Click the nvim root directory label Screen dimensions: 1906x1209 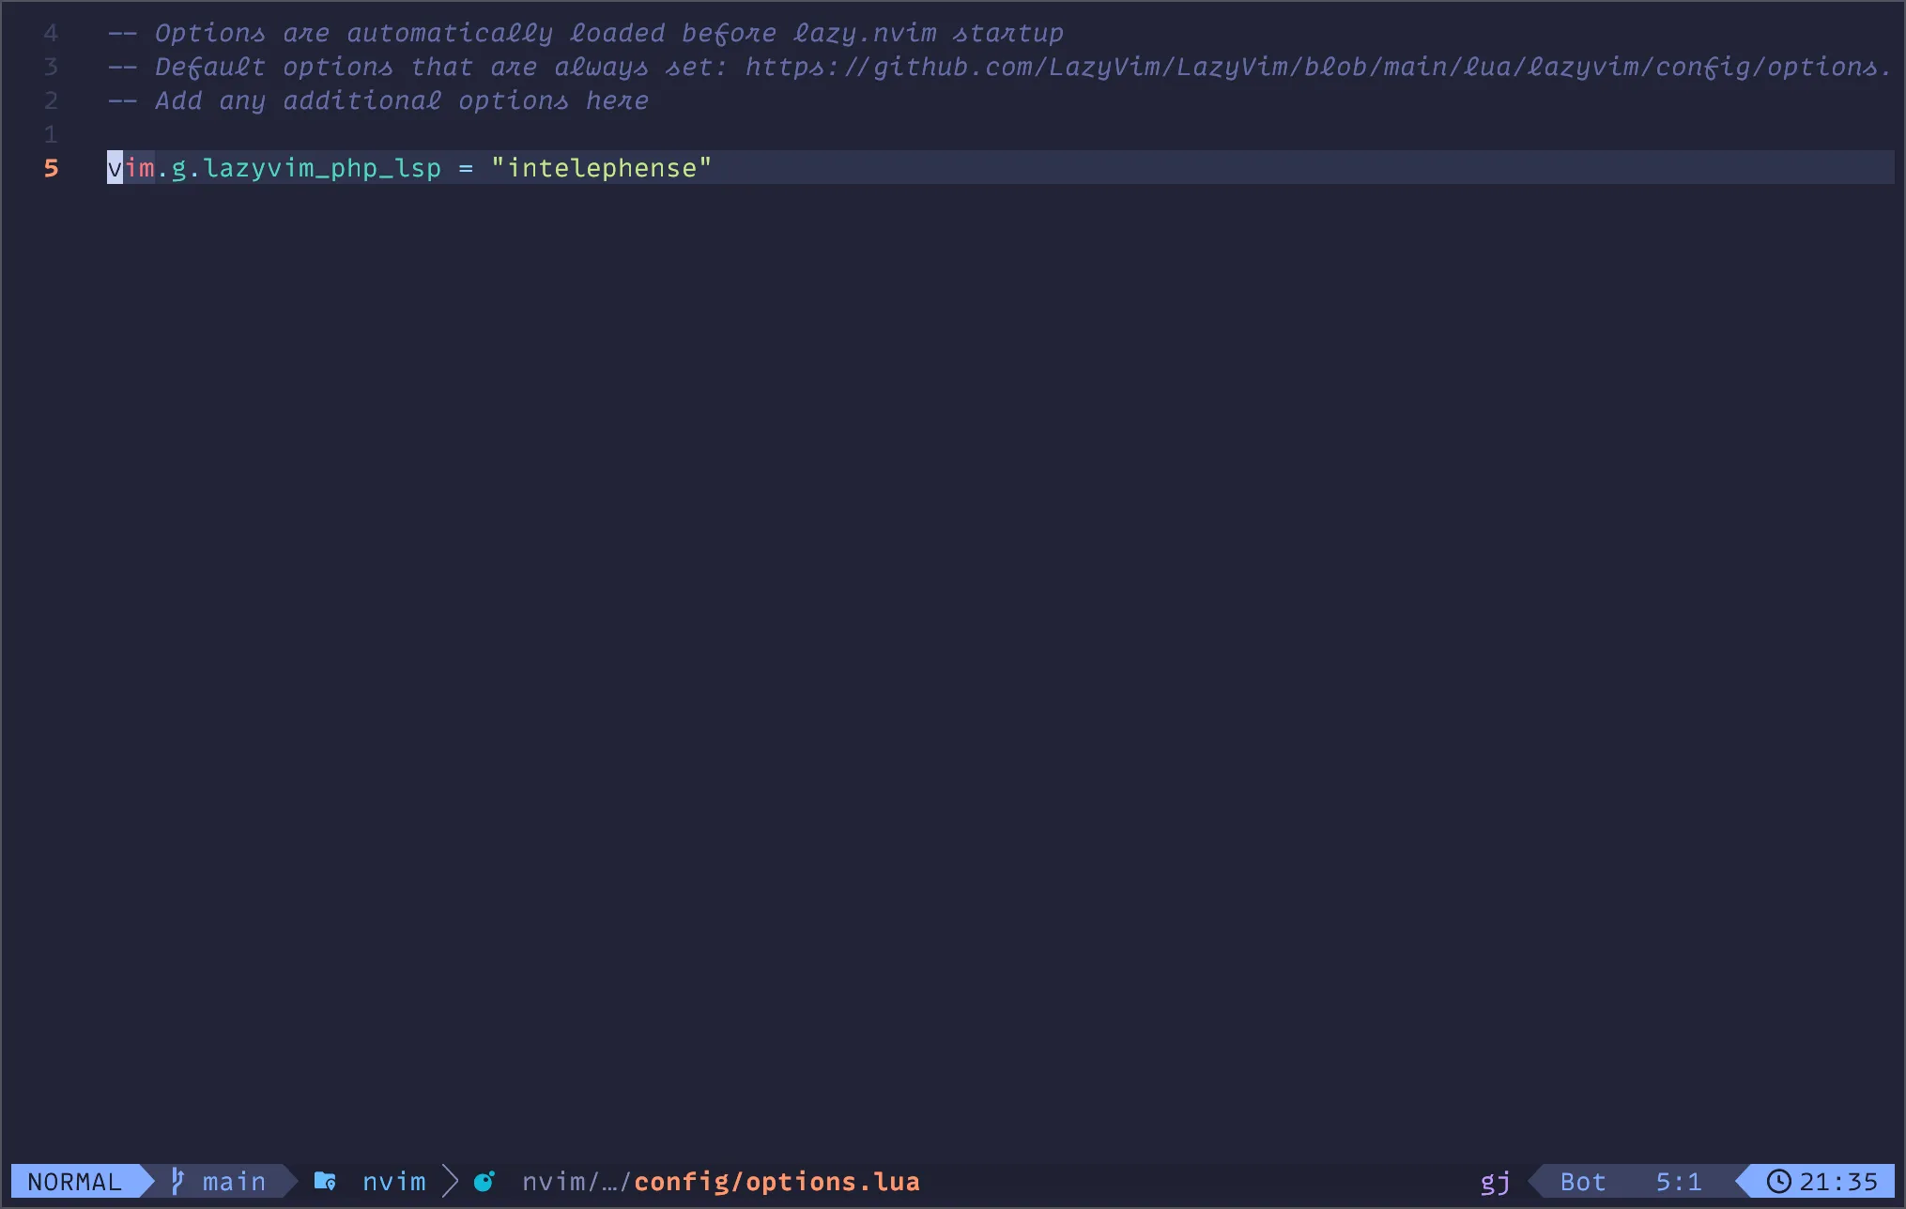pos(394,1182)
